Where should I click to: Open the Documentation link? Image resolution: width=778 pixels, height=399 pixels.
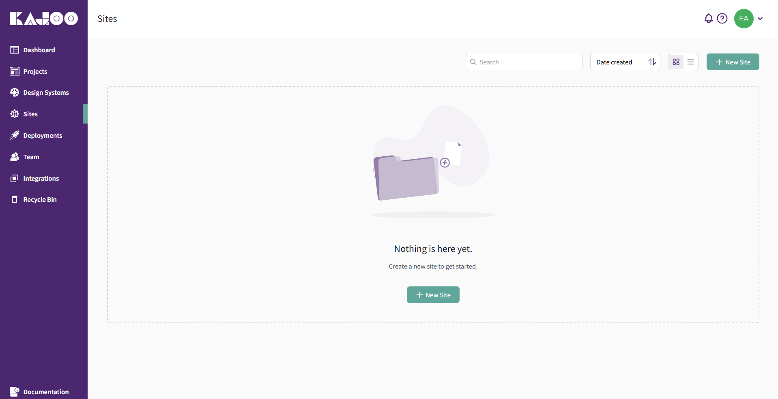tap(44, 391)
